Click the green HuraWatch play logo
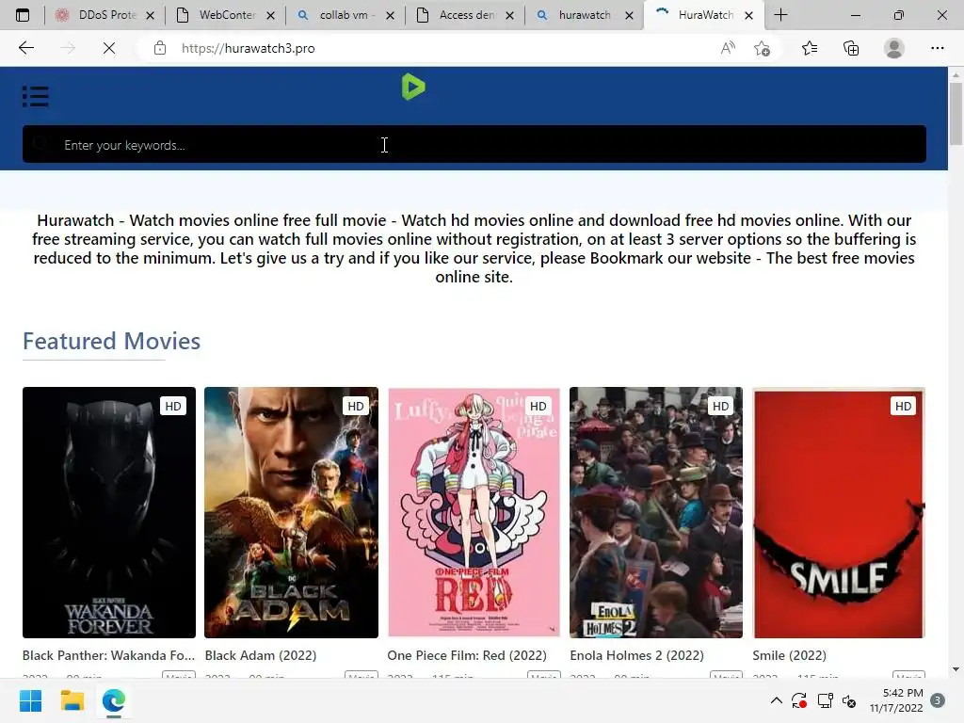This screenshot has height=723, width=964. pyautogui.click(x=413, y=87)
